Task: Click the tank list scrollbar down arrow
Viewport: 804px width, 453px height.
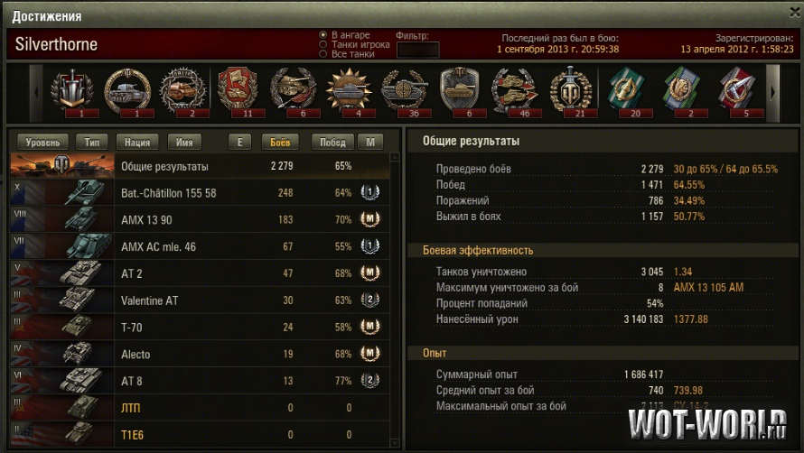Action: point(394,443)
